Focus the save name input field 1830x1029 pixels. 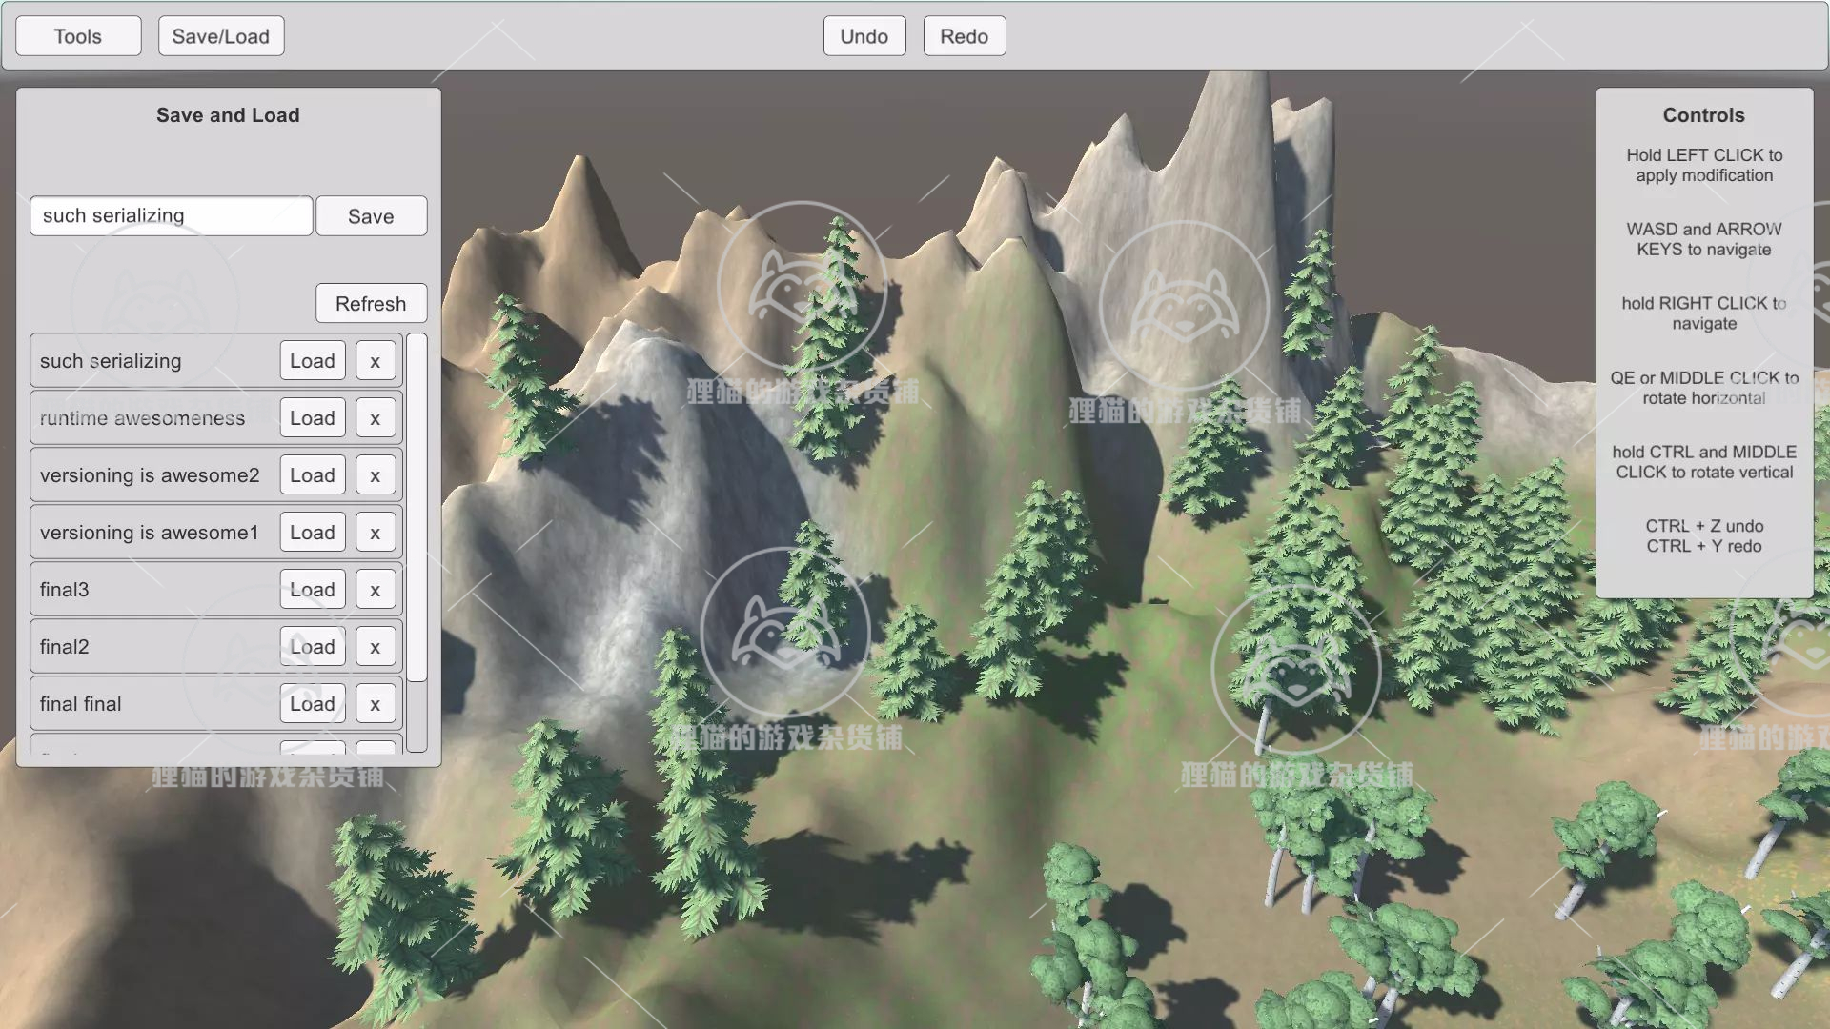pyautogui.click(x=172, y=216)
